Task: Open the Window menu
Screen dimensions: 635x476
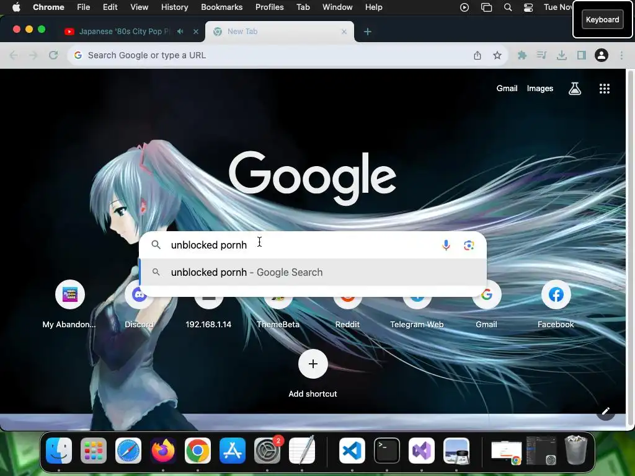Action: (337, 7)
